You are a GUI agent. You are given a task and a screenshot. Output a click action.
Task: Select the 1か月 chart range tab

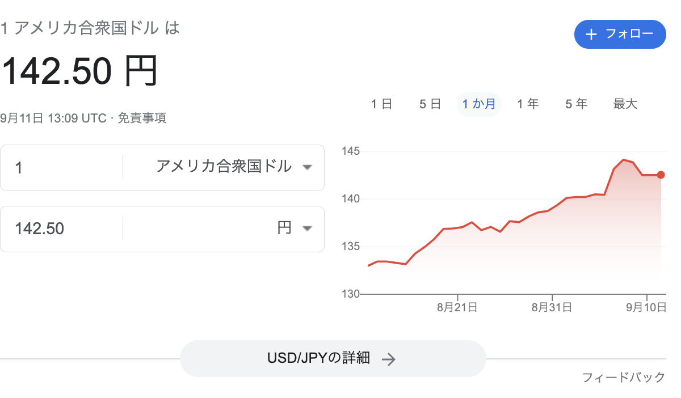point(479,104)
